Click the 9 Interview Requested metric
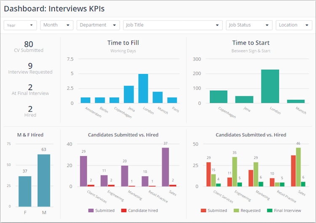This screenshot has width=316, height=223. pyautogui.click(x=30, y=68)
